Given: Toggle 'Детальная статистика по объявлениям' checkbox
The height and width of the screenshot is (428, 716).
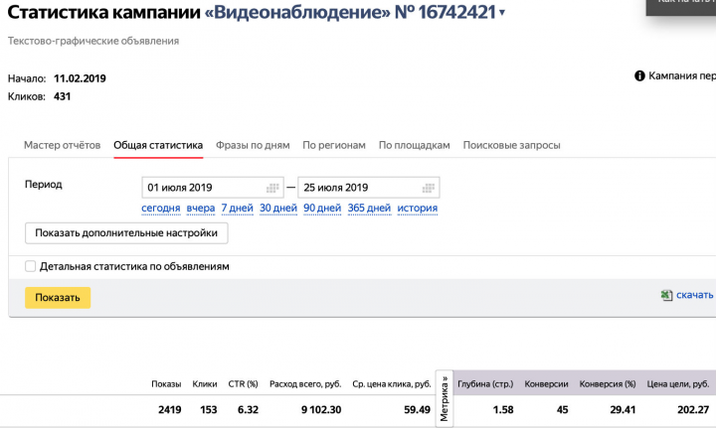Looking at the screenshot, I should click(x=30, y=266).
